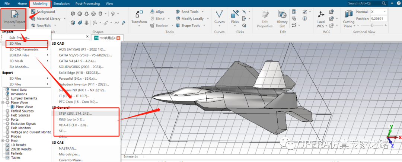Open the 2D/EDA Files submenu
Screen dimensions: 402x162
[26, 55]
